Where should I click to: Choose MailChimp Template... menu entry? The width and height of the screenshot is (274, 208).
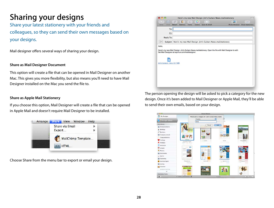point(74,138)
